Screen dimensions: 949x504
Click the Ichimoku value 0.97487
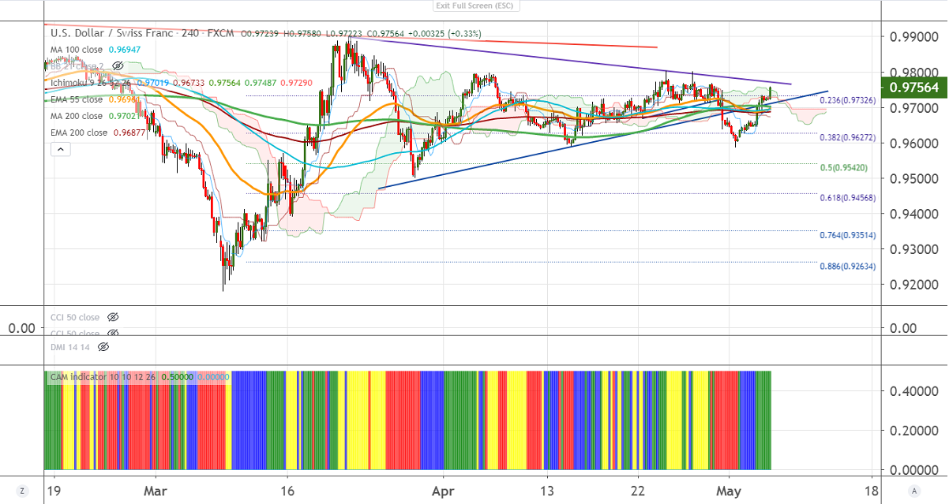pyautogui.click(x=260, y=81)
